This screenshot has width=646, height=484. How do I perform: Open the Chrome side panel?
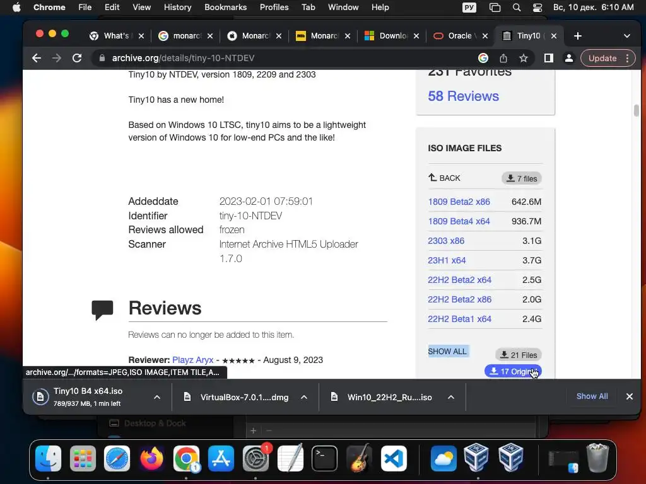click(x=548, y=58)
